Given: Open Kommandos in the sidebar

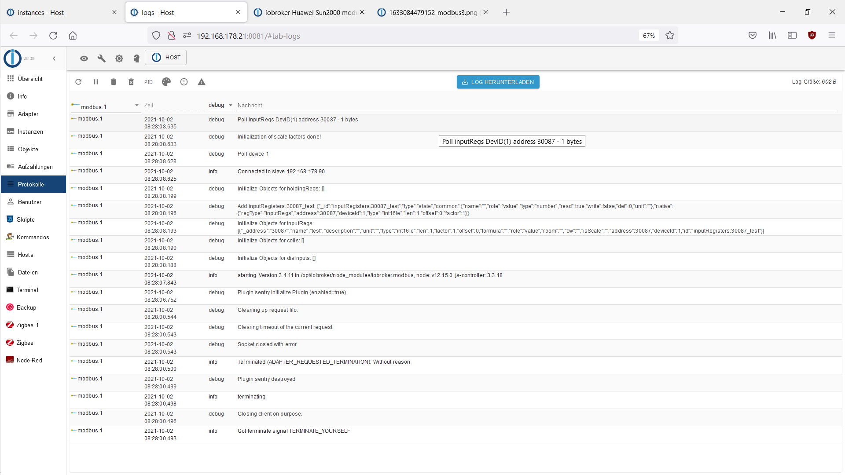Looking at the screenshot, I should [33, 237].
